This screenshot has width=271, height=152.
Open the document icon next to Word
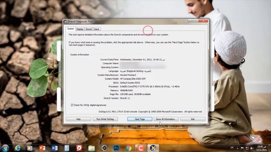[67, 148]
